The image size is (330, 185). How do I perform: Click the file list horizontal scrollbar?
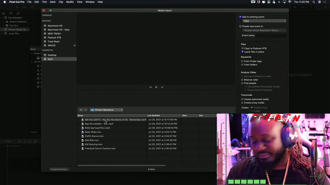(122, 165)
